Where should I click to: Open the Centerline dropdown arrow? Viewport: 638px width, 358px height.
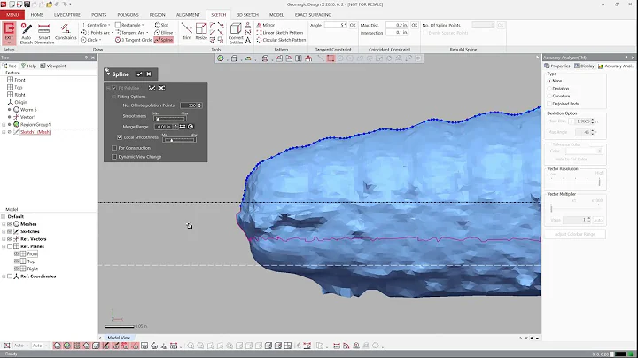[x=110, y=25]
